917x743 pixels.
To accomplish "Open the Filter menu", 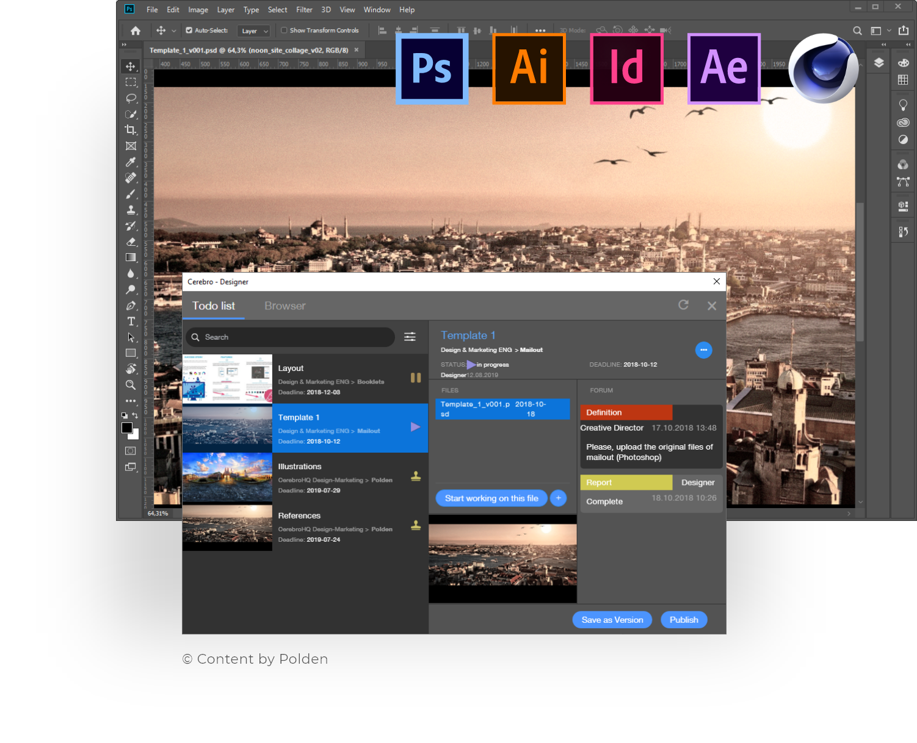I will tap(304, 10).
